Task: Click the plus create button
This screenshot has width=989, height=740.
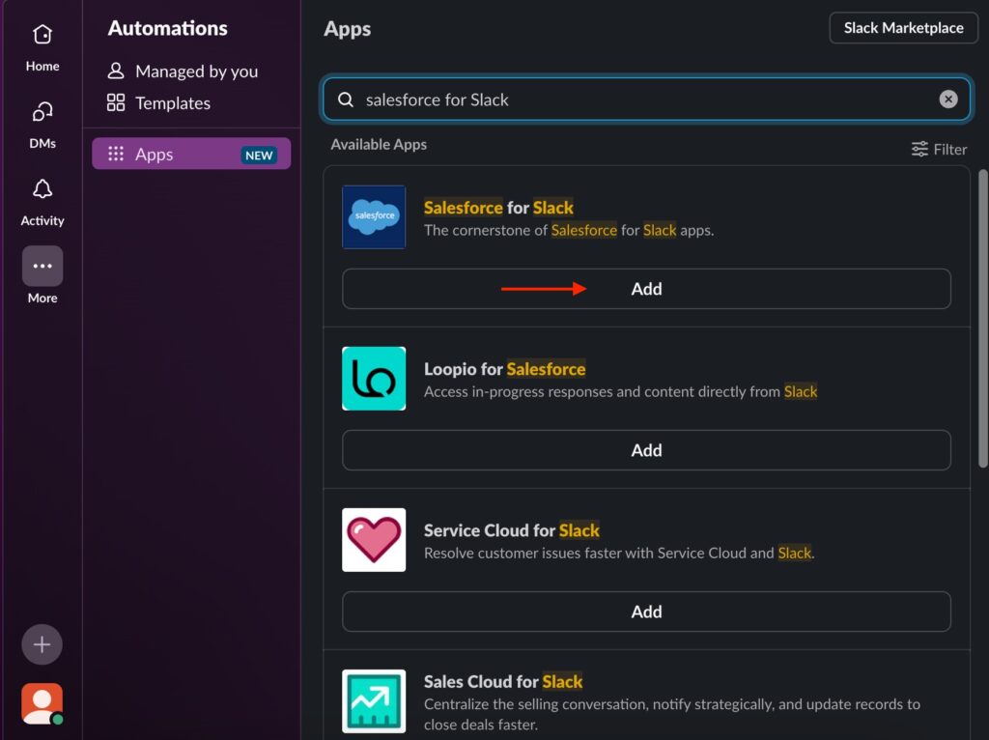Action: click(x=42, y=644)
